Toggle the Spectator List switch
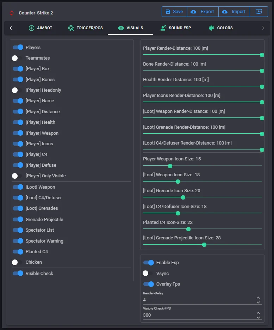The height and width of the screenshot is (330, 274). pyautogui.click(x=18, y=230)
